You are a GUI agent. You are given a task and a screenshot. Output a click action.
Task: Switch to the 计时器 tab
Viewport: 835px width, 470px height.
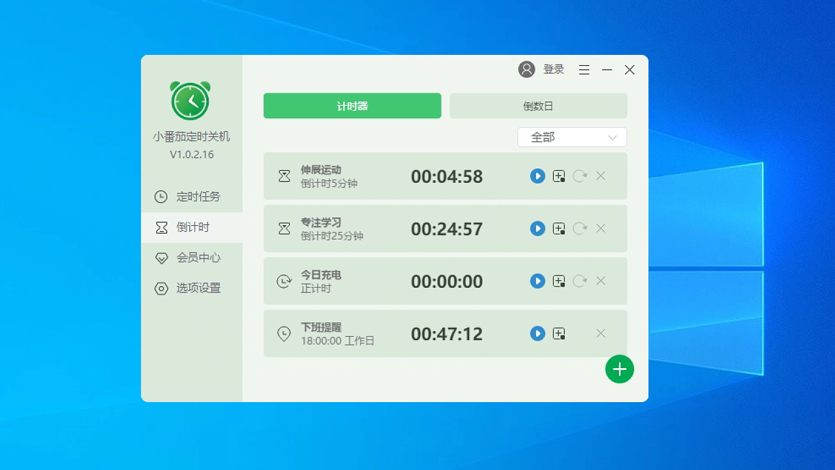coord(352,105)
